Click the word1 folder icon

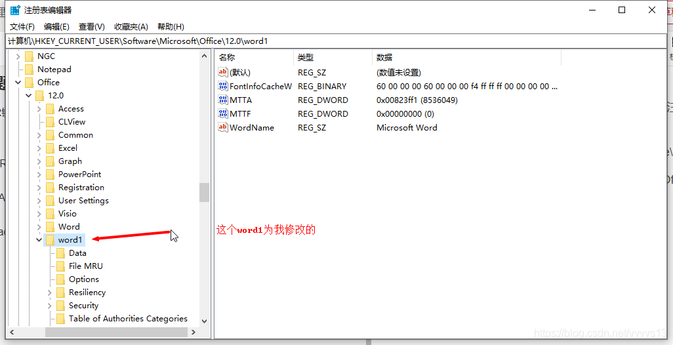tap(51, 240)
